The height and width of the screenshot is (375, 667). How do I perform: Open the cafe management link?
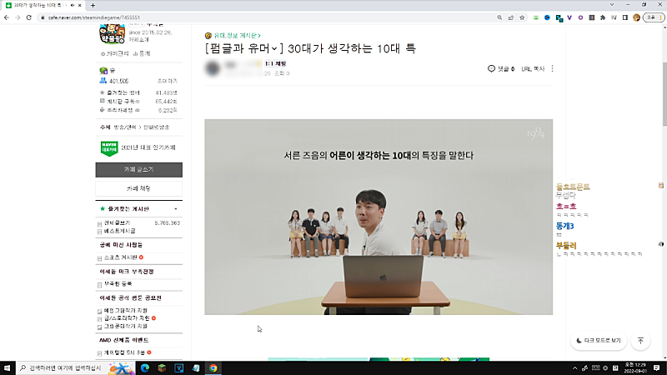(115, 53)
